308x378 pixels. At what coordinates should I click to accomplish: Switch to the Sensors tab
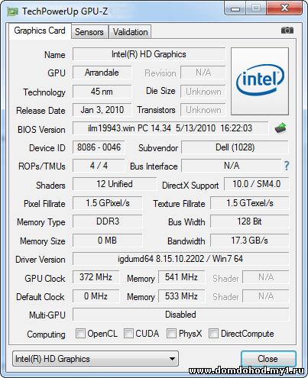(89, 32)
